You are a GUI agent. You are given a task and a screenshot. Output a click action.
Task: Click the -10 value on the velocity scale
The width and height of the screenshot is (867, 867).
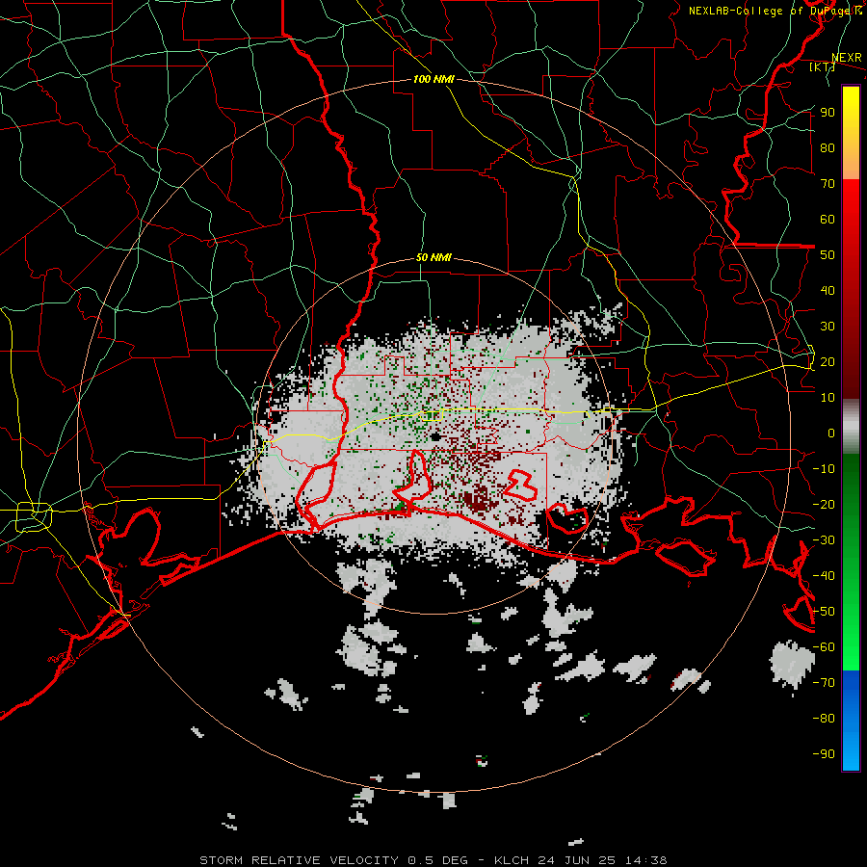click(x=824, y=469)
